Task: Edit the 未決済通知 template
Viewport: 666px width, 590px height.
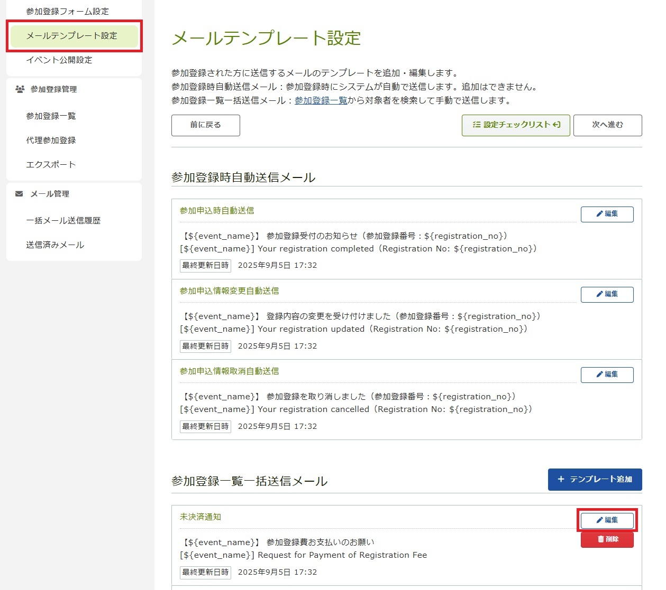Action: tap(607, 520)
